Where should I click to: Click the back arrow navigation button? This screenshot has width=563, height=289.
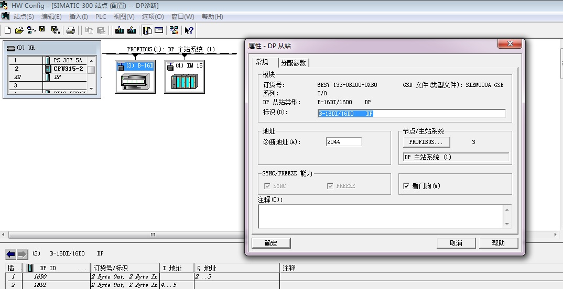click(x=11, y=254)
